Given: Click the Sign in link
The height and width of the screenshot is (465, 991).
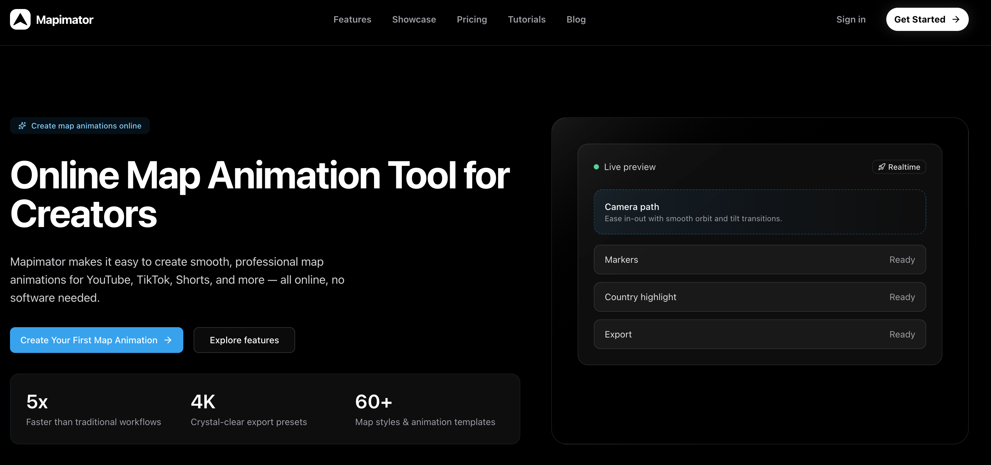Looking at the screenshot, I should (851, 19).
